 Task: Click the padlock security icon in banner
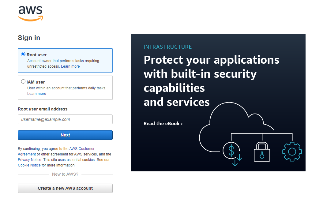pyautogui.click(x=262, y=152)
